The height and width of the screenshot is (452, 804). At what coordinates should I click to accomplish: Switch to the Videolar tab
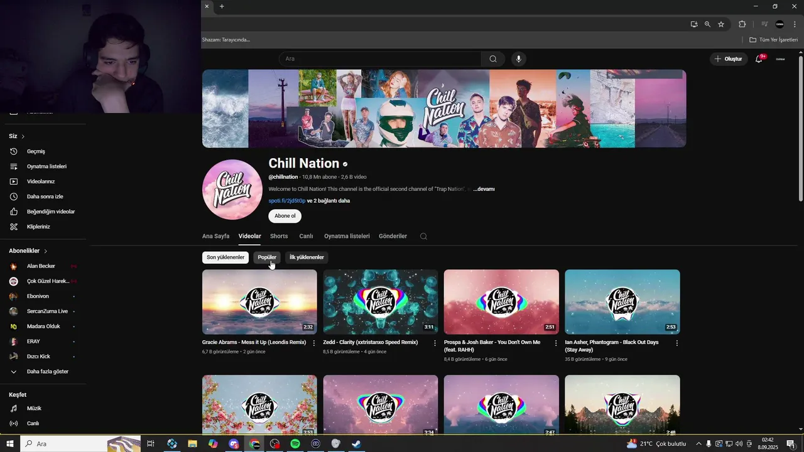[249, 236]
